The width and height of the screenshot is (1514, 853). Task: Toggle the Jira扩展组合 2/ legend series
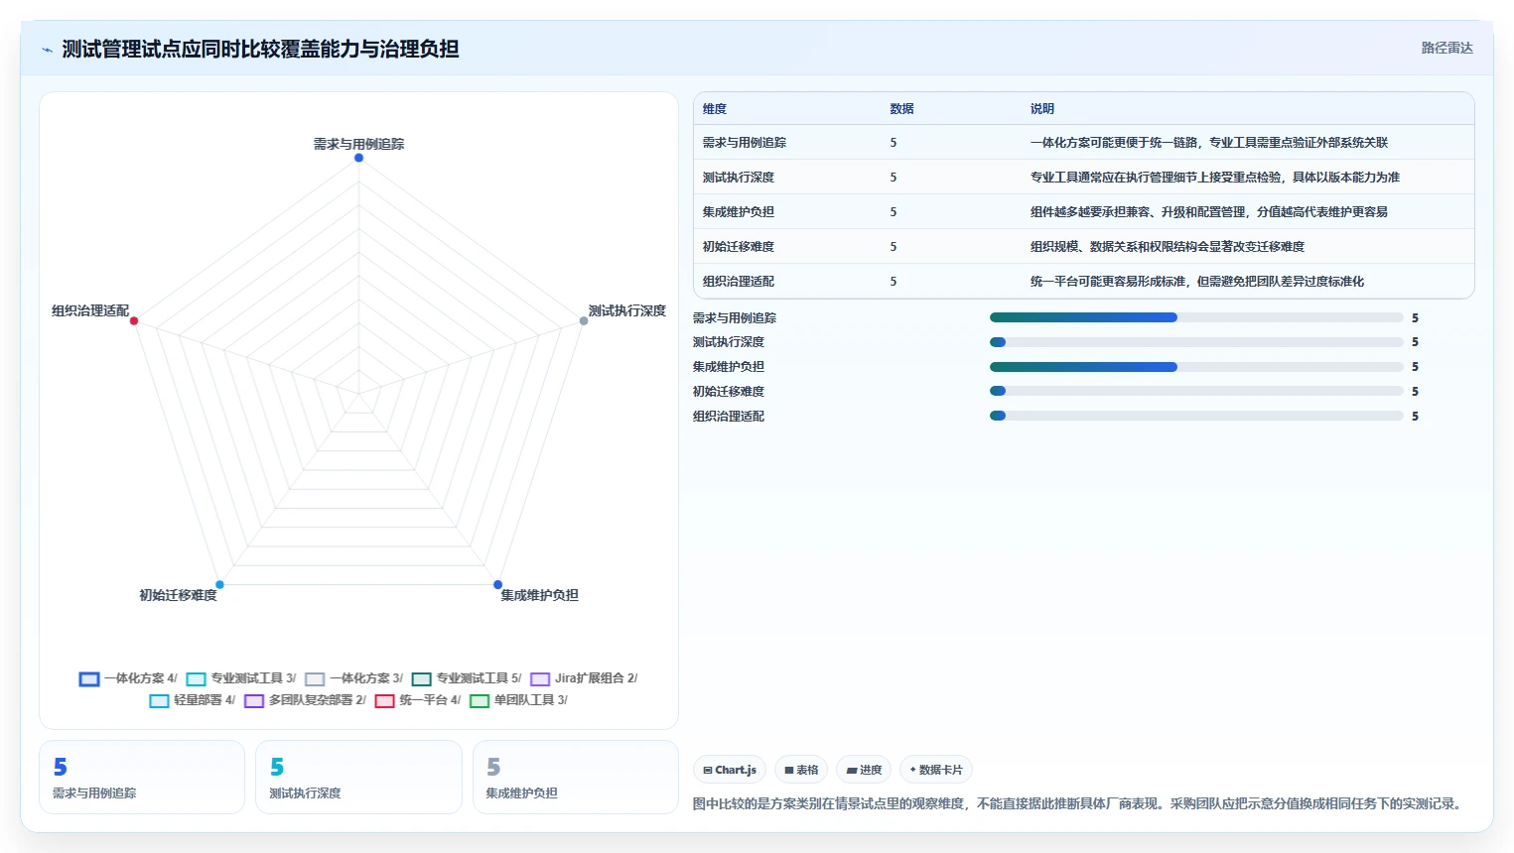pyautogui.click(x=584, y=678)
